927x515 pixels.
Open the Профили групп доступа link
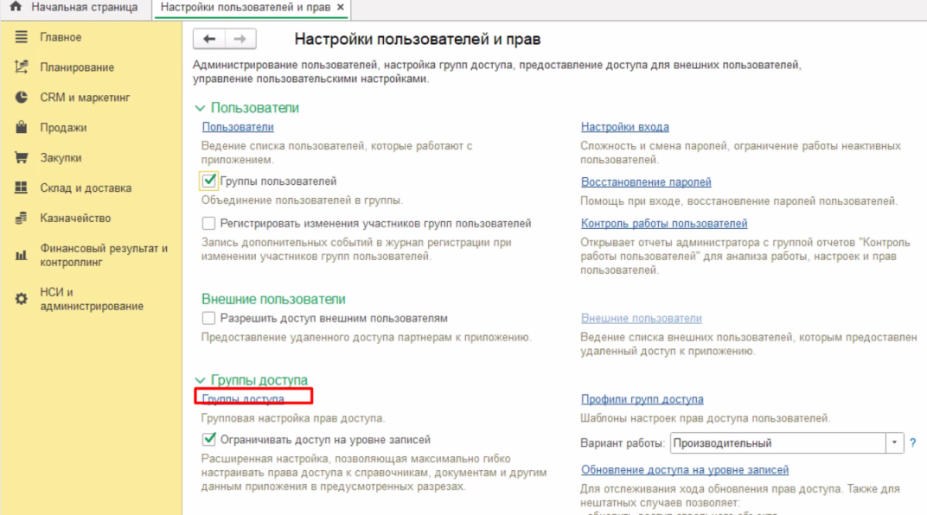[x=642, y=399]
